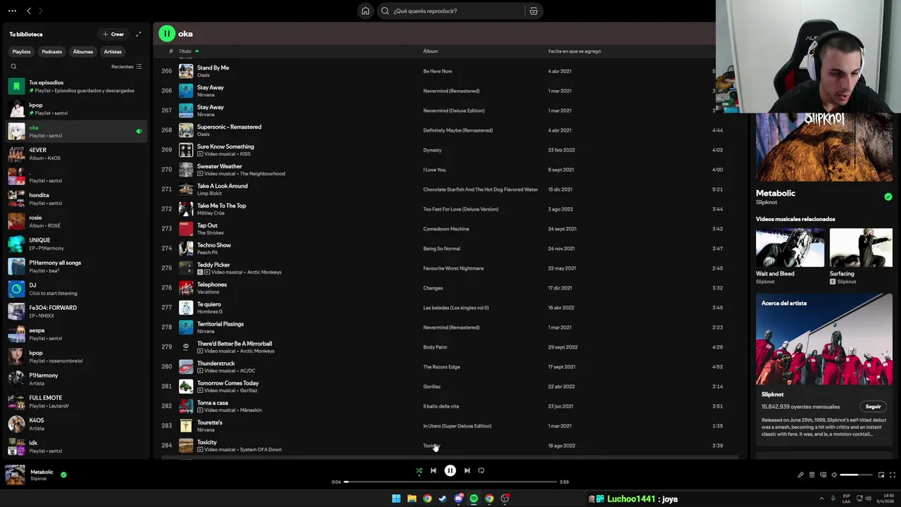Open the 'Fe3O4: FORWARD' EP
901x507 pixels.
tap(77, 312)
